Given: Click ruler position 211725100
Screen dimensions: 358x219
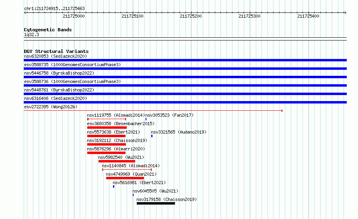Looking at the screenshot, I should [x=132, y=16].
